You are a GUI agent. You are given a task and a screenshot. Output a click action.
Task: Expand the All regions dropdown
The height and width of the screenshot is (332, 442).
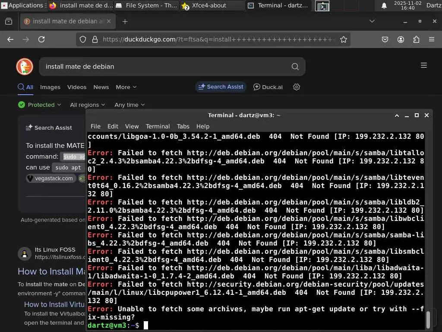(87, 105)
